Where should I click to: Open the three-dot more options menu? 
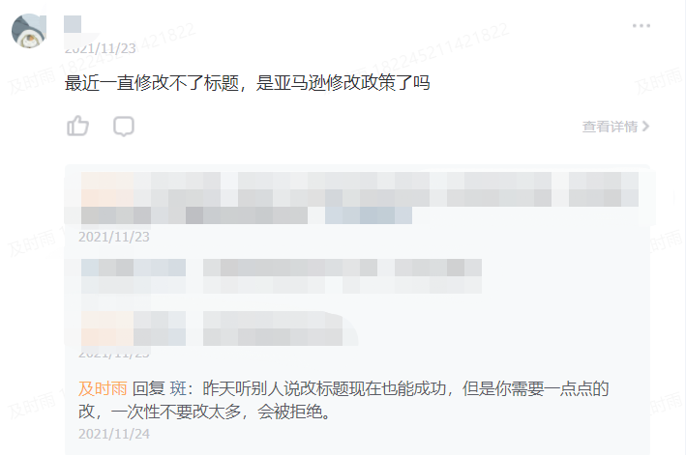(641, 26)
